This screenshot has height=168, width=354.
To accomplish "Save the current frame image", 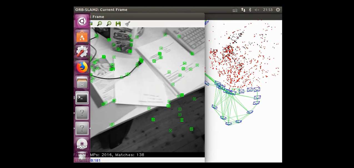I will [x=118, y=24].
